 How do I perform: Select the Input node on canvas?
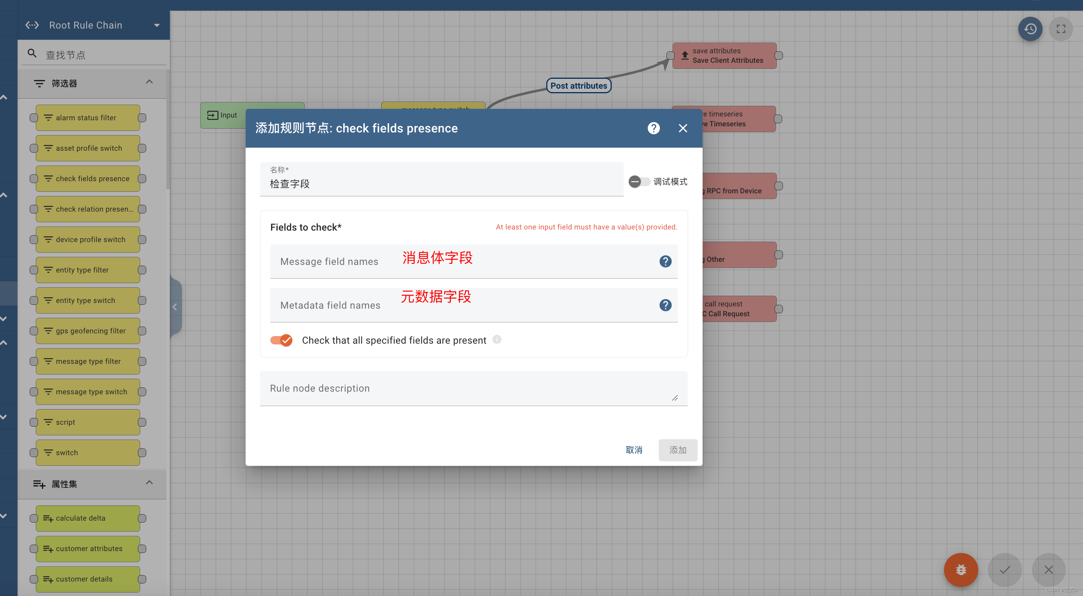[x=223, y=116]
